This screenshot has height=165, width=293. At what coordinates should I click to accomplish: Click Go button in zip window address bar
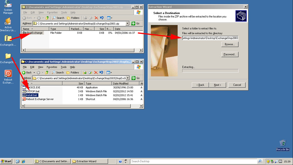135,23
